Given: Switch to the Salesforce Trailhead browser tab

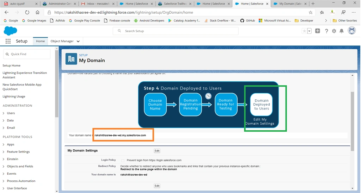Looking at the screenshot, I should click(x=175, y=4).
